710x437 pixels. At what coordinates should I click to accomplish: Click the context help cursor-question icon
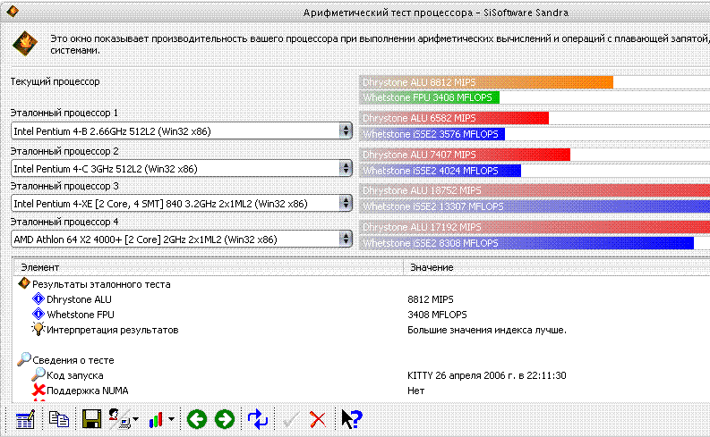tap(351, 419)
